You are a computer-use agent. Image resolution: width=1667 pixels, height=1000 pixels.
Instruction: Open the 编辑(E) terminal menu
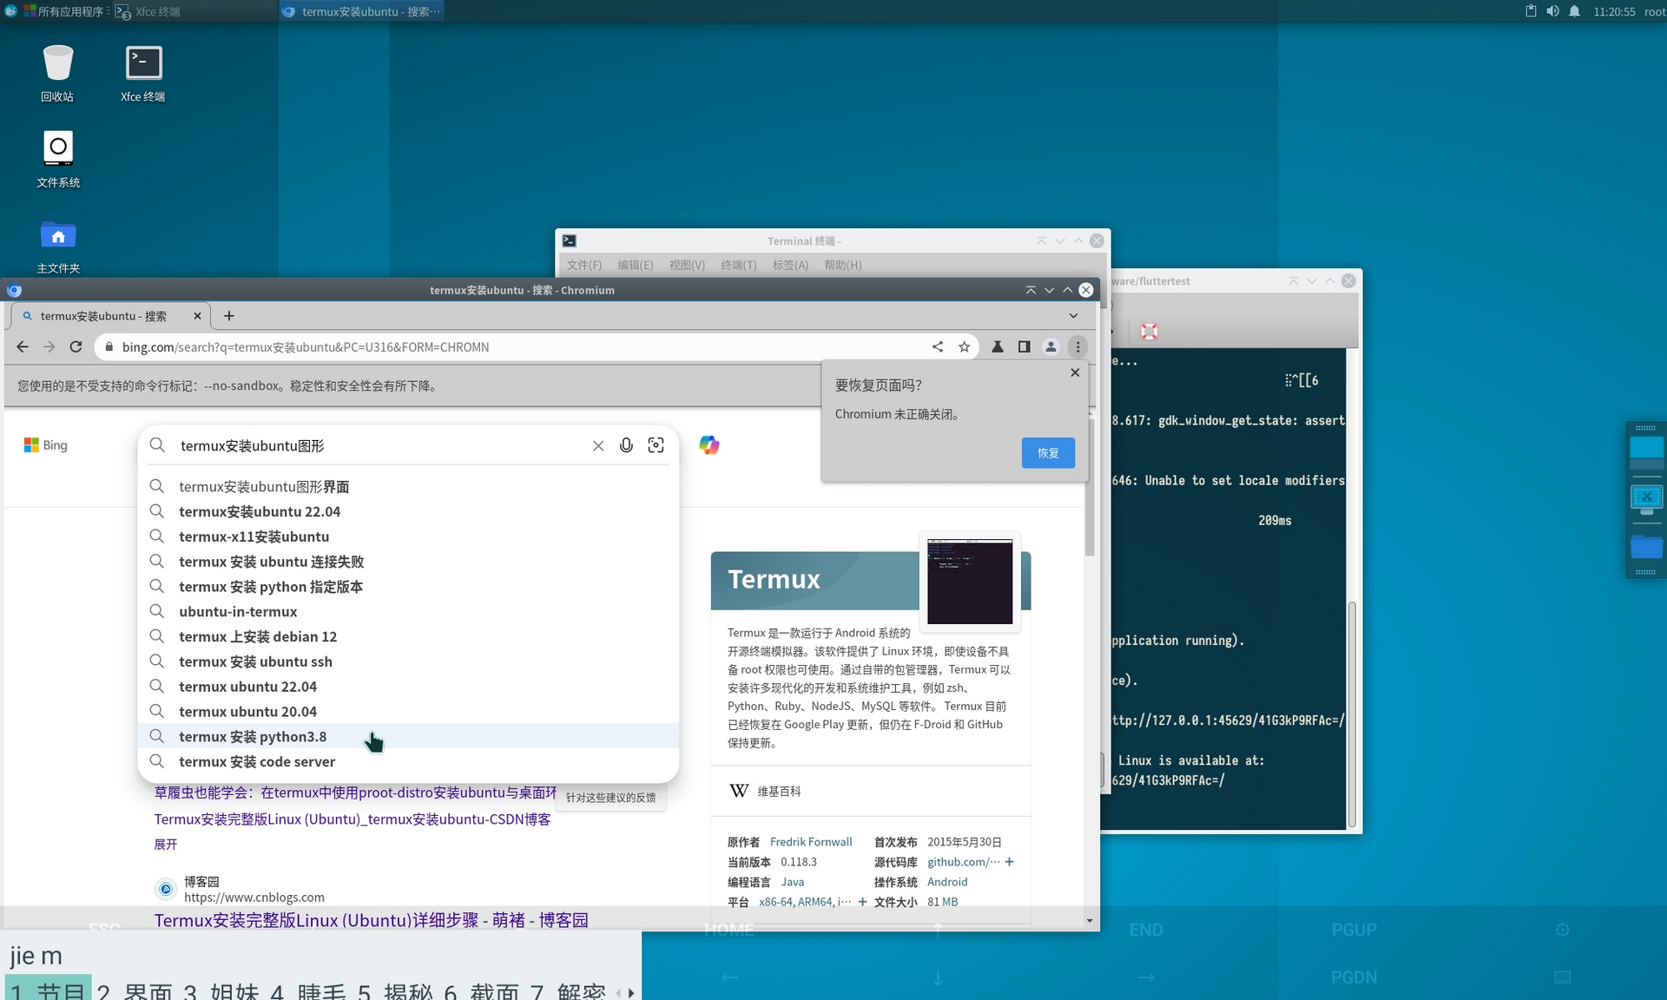(x=635, y=265)
